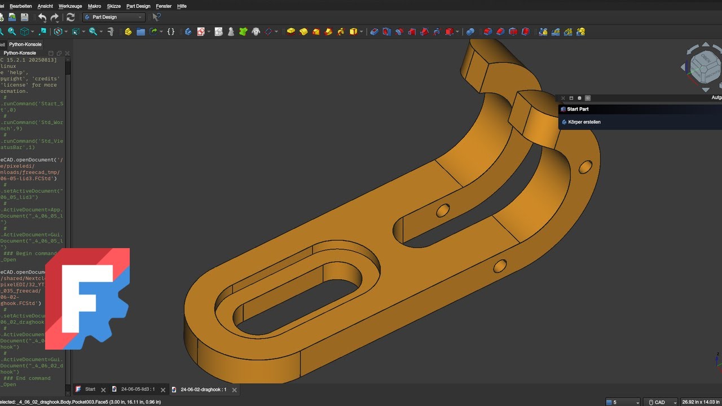The image size is (722, 406).
Task: Open the Bearbeiten menu
Action: tap(21, 6)
